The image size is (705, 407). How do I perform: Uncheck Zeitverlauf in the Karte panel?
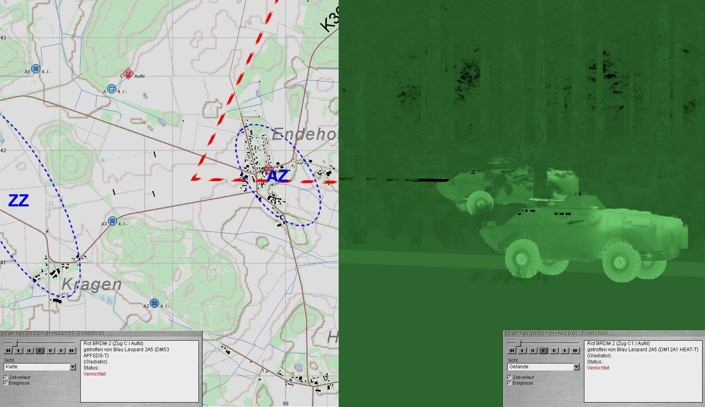click(x=6, y=377)
